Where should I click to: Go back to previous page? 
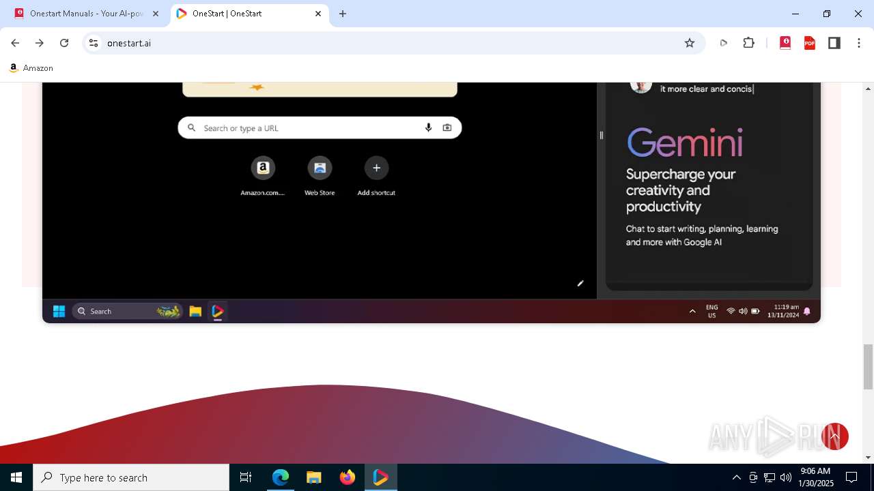(x=15, y=43)
